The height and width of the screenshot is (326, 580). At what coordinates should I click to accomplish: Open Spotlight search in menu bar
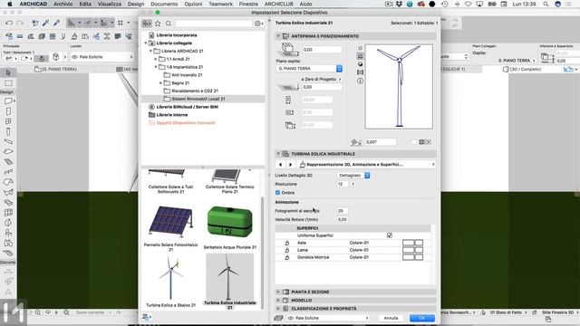tap(546, 4)
